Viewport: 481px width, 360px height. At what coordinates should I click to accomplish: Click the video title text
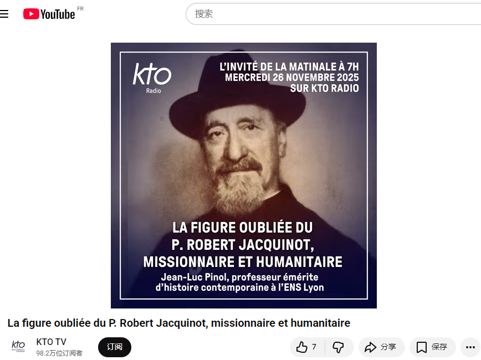click(179, 323)
